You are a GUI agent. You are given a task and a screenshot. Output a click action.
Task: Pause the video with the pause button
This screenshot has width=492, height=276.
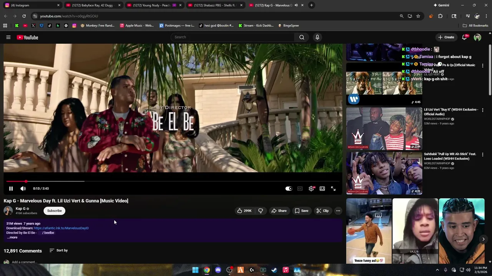11,189
